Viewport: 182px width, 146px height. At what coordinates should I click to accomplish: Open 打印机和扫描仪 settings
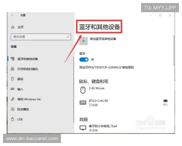pyautogui.click(x=28, y=69)
